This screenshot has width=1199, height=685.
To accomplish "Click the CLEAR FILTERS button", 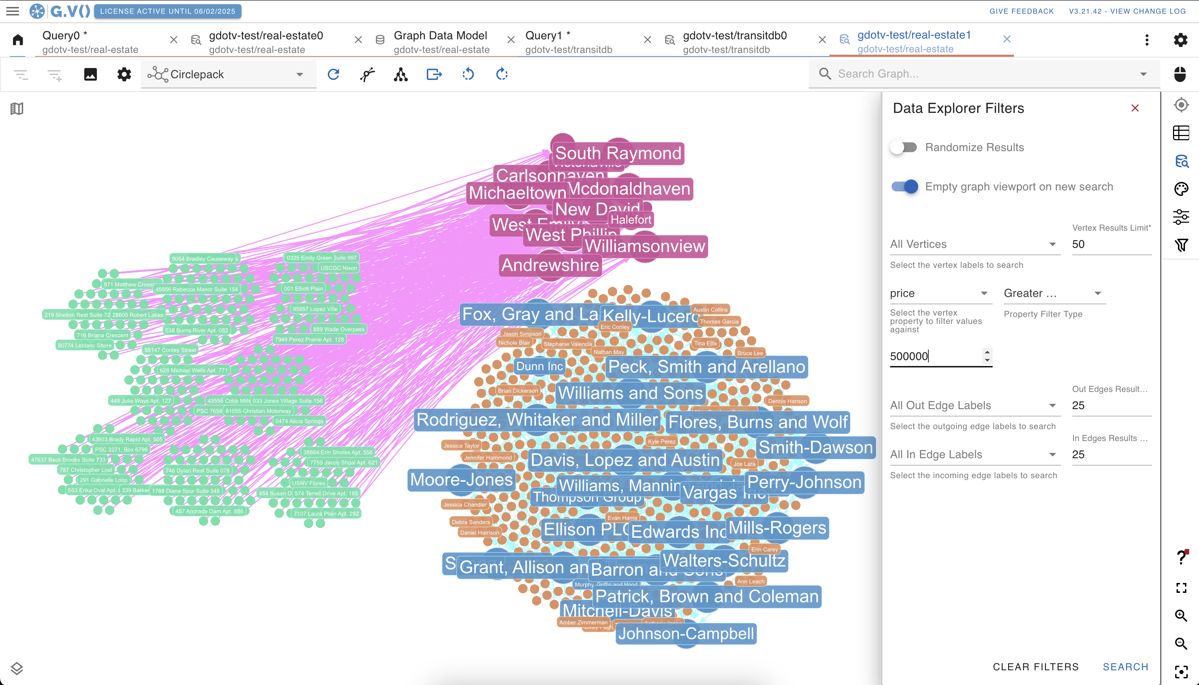I will point(1036,667).
